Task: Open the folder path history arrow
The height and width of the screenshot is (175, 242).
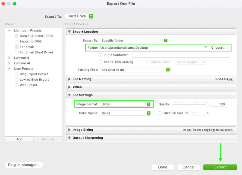Action: (x=206, y=48)
